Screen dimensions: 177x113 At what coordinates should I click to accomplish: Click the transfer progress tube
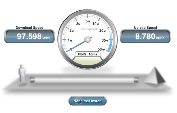tap(84, 80)
